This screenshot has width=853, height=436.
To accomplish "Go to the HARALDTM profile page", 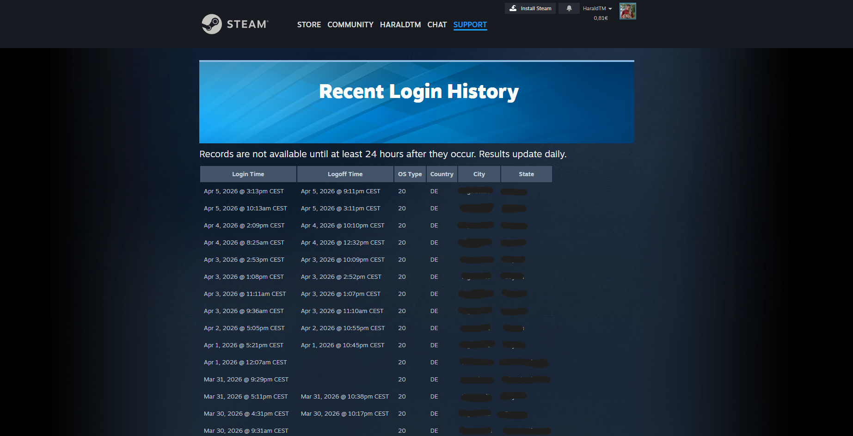I will (x=400, y=25).
